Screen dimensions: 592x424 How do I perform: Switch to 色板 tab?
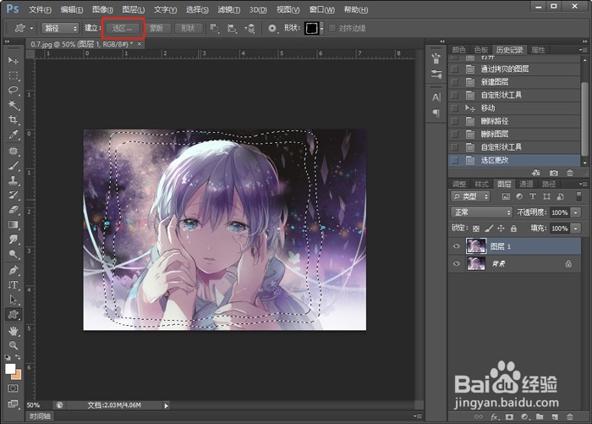[x=481, y=50]
